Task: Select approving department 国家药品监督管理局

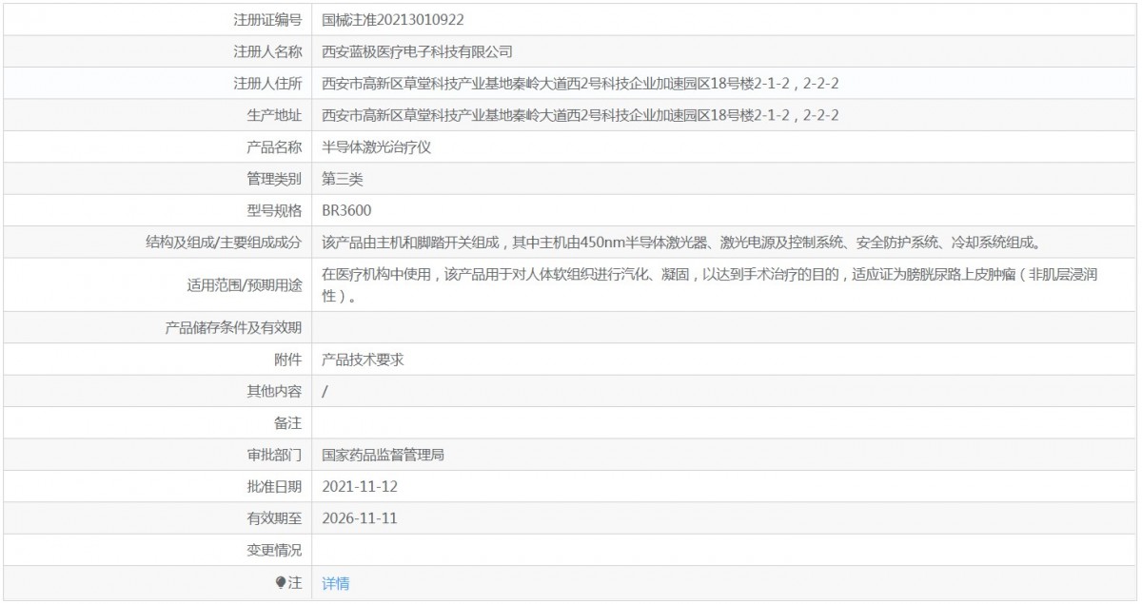Action: pyautogui.click(x=384, y=455)
